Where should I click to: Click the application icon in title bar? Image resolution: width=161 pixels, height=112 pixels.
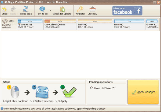2,2
